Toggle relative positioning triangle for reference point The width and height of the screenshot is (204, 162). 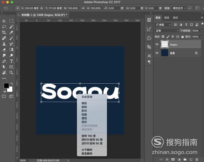pos(41,8)
